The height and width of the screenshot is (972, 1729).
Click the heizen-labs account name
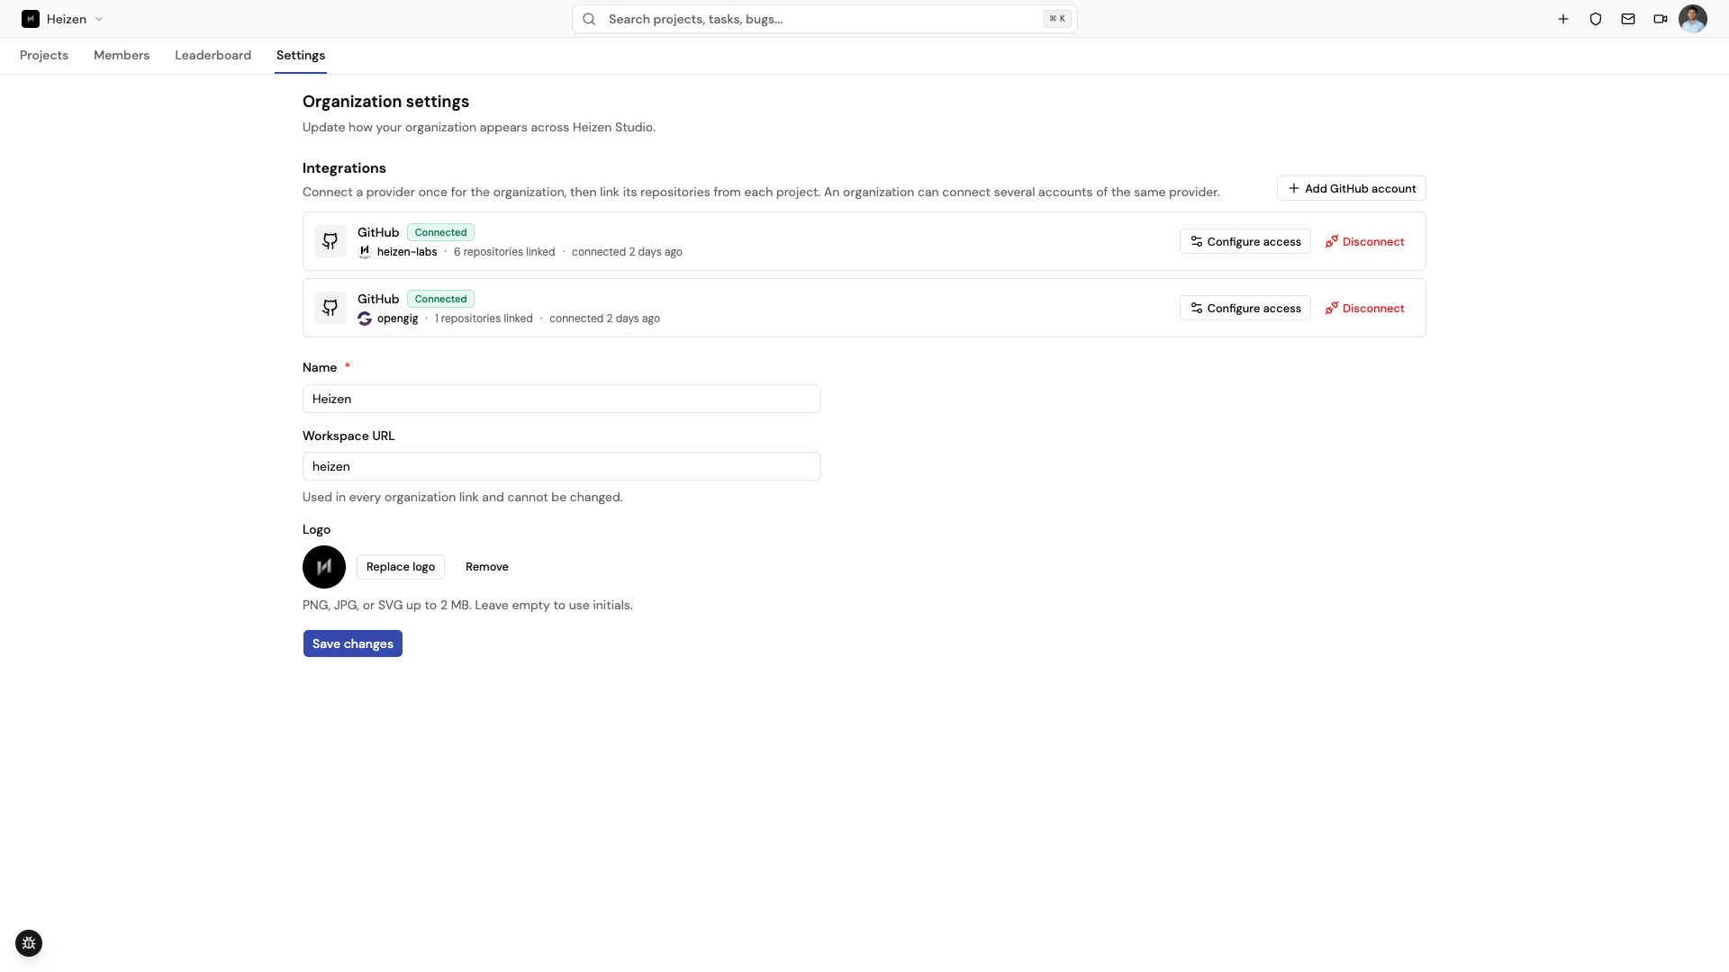[x=407, y=252]
